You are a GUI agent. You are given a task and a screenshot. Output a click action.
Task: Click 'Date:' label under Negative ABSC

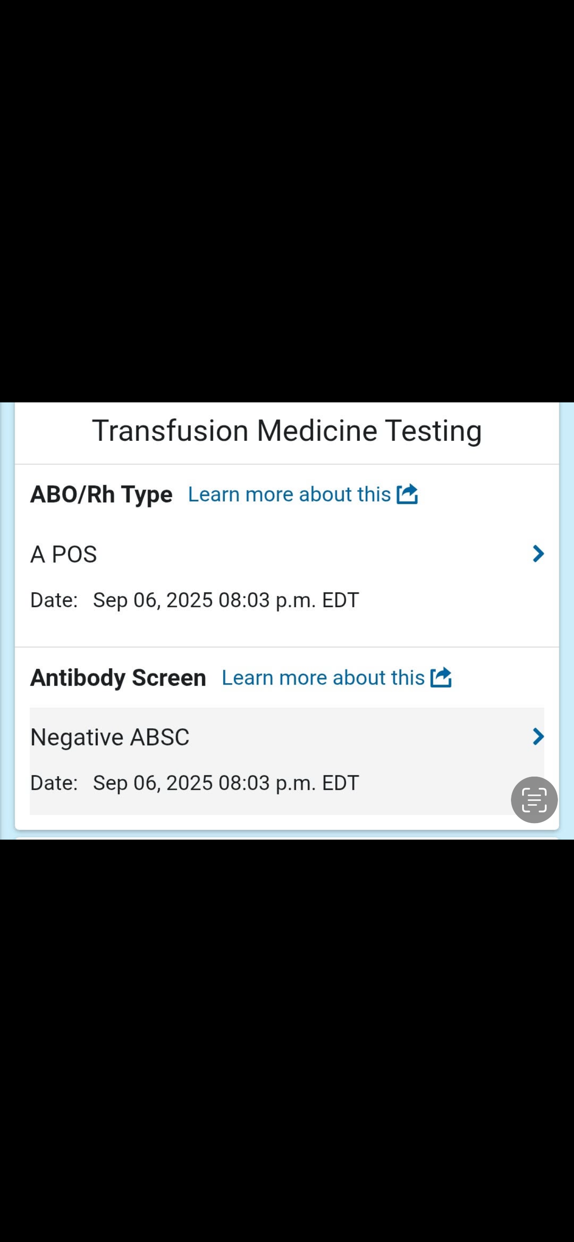click(54, 783)
